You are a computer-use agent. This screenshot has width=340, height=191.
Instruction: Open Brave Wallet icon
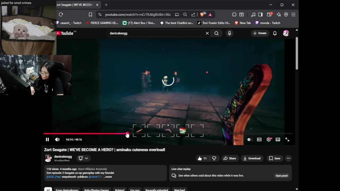point(270,15)
